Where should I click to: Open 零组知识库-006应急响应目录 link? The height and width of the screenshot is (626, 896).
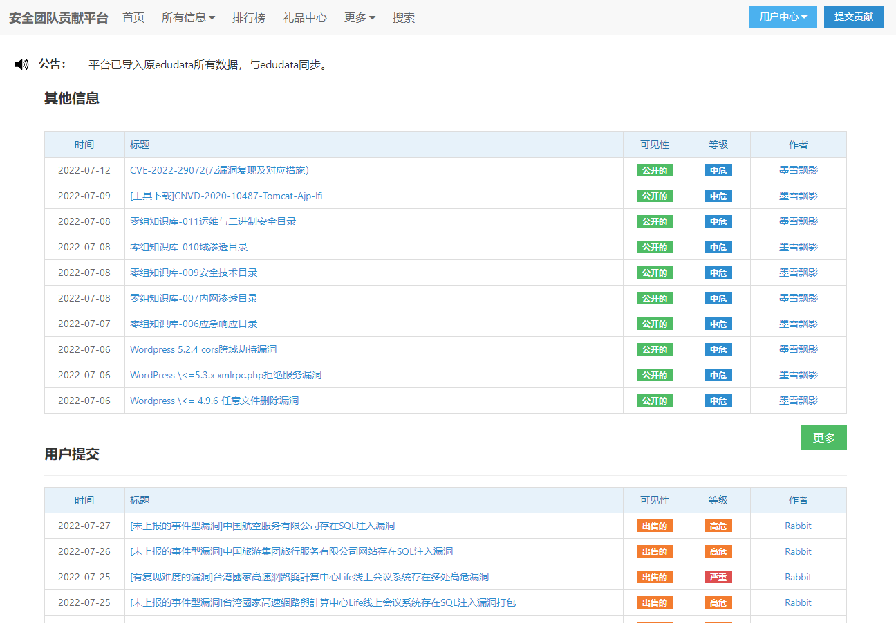coord(194,324)
